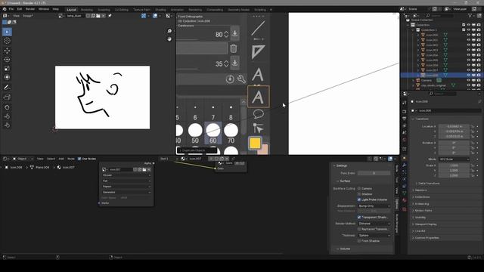Screen dimensions: 484x272
Task: Expand the Motion Paths panel
Action: coord(423,211)
